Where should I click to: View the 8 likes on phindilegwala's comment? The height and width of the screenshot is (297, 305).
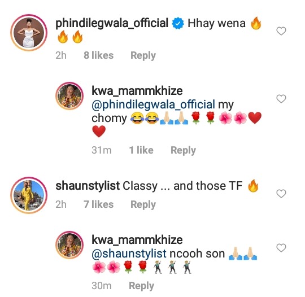(x=99, y=55)
